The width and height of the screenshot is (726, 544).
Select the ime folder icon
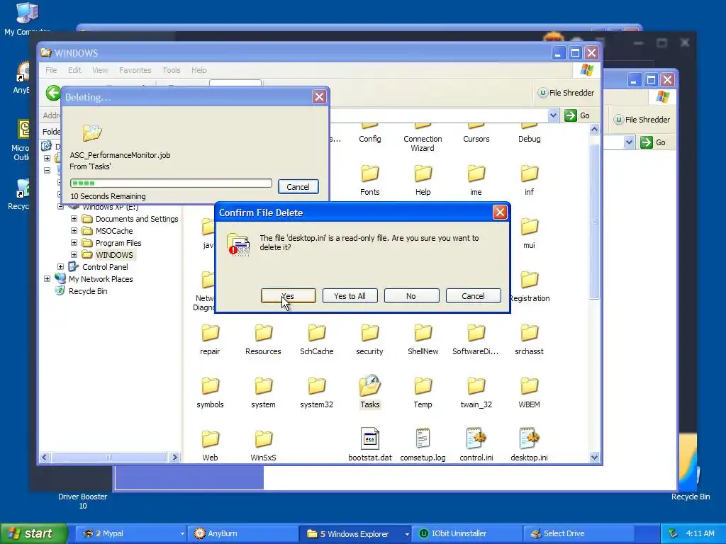pos(476,174)
